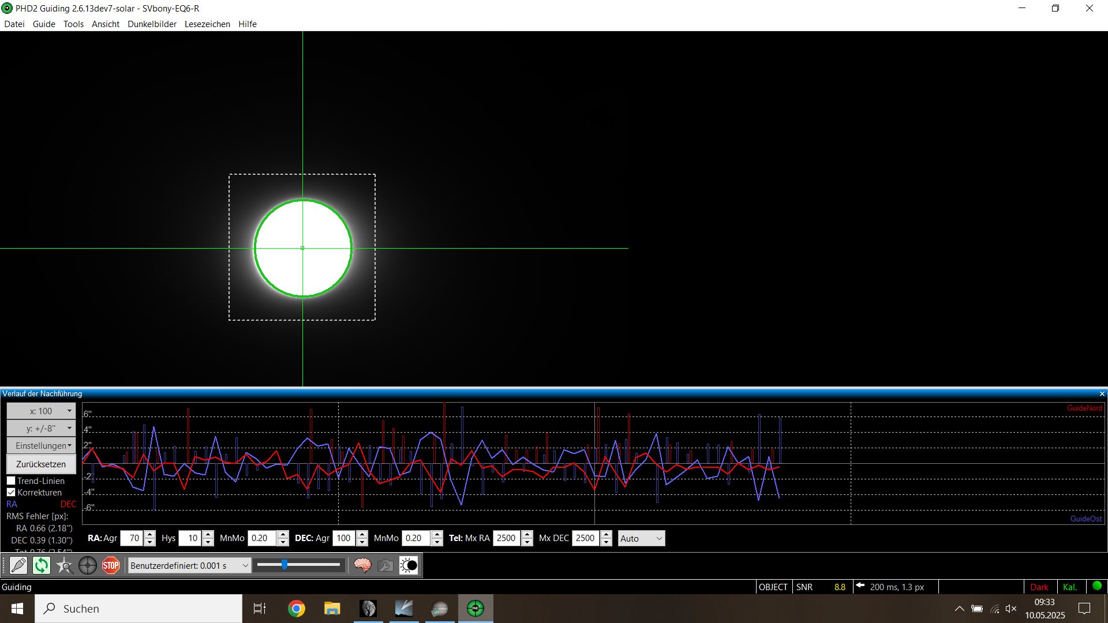Show hidden system tray icons
Screen dimensions: 1108x623
point(959,609)
